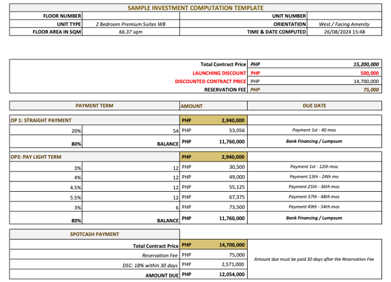The image size is (391, 282).
Task: Click the 12,054,000 amount due
Action: (x=232, y=274)
